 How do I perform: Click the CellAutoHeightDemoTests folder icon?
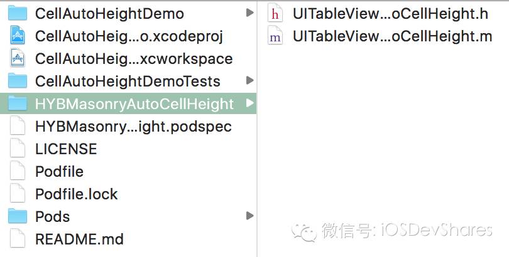[18, 81]
